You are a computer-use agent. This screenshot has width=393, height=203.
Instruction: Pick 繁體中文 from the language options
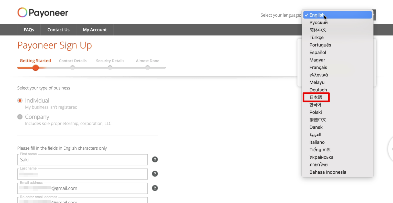click(337, 120)
